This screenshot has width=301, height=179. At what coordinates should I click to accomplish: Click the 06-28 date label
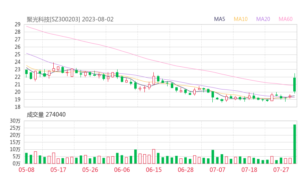(x=185, y=170)
